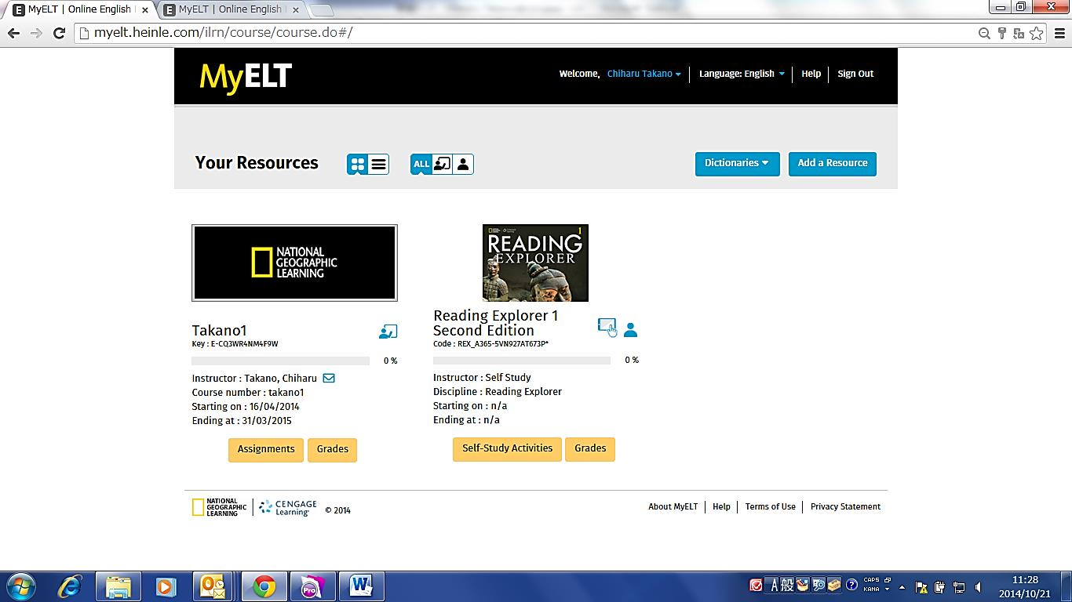The height and width of the screenshot is (602, 1072).
Task: Open the Dictionaries dropdown
Action: click(x=737, y=163)
